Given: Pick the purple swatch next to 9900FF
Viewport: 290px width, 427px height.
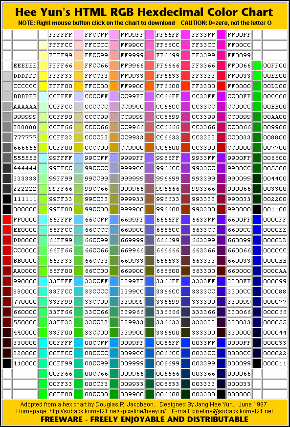Looking at the screenshot, I should (221, 158).
